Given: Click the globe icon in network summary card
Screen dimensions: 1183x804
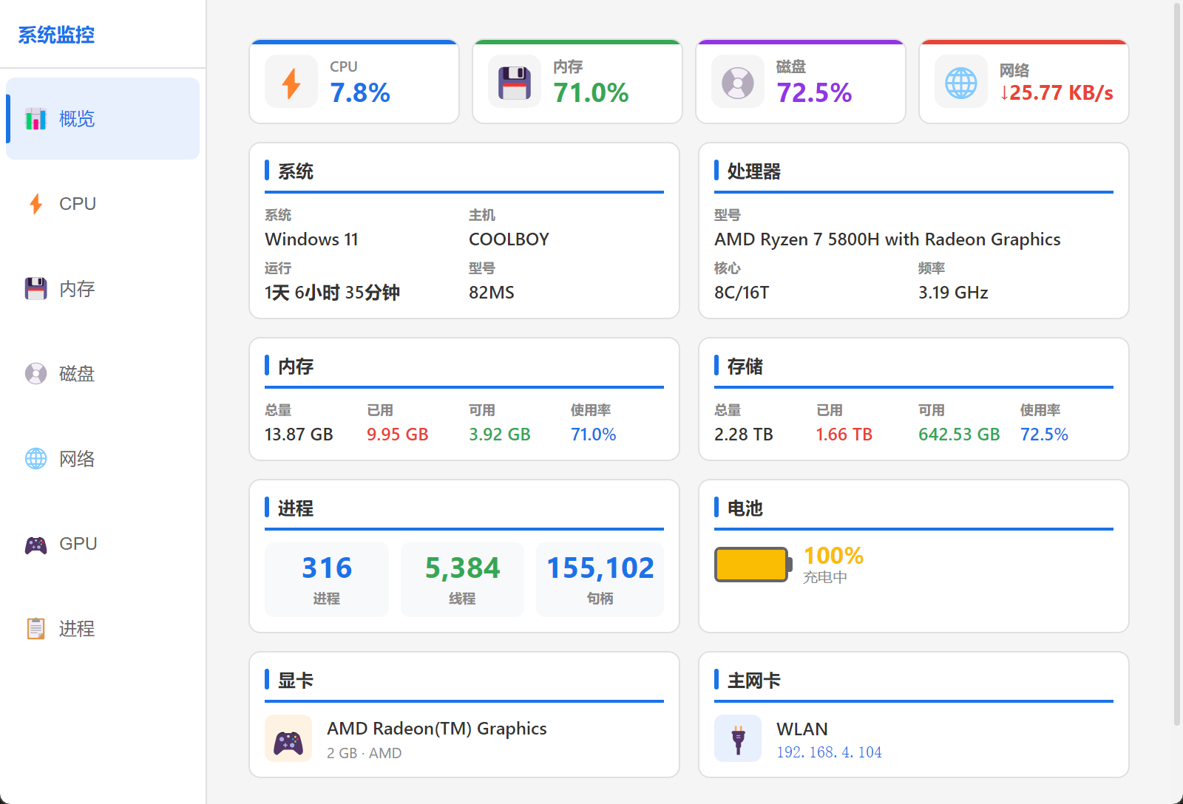Looking at the screenshot, I should point(961,82).
